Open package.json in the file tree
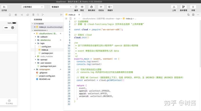 pyautogui.click(x=47, y=53)
